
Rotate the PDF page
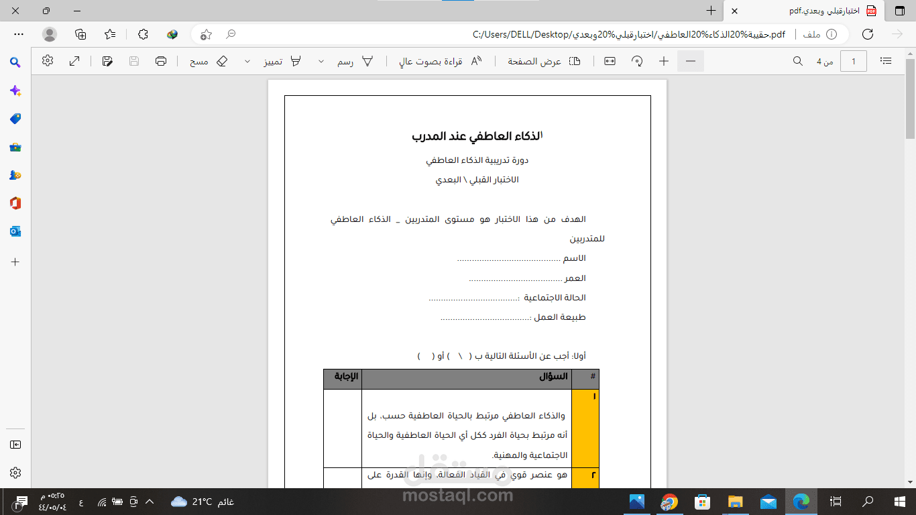tap(637, 61)
